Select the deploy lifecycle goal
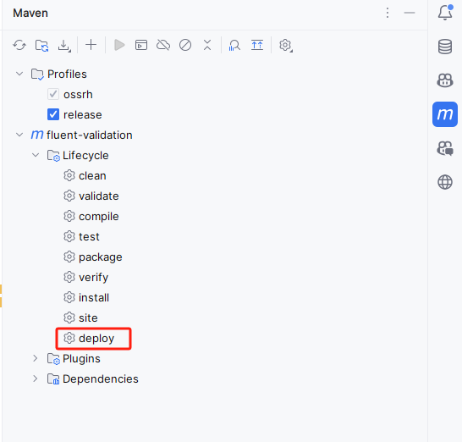Screen dimensions: 462x442 click(x=93, y=338)
